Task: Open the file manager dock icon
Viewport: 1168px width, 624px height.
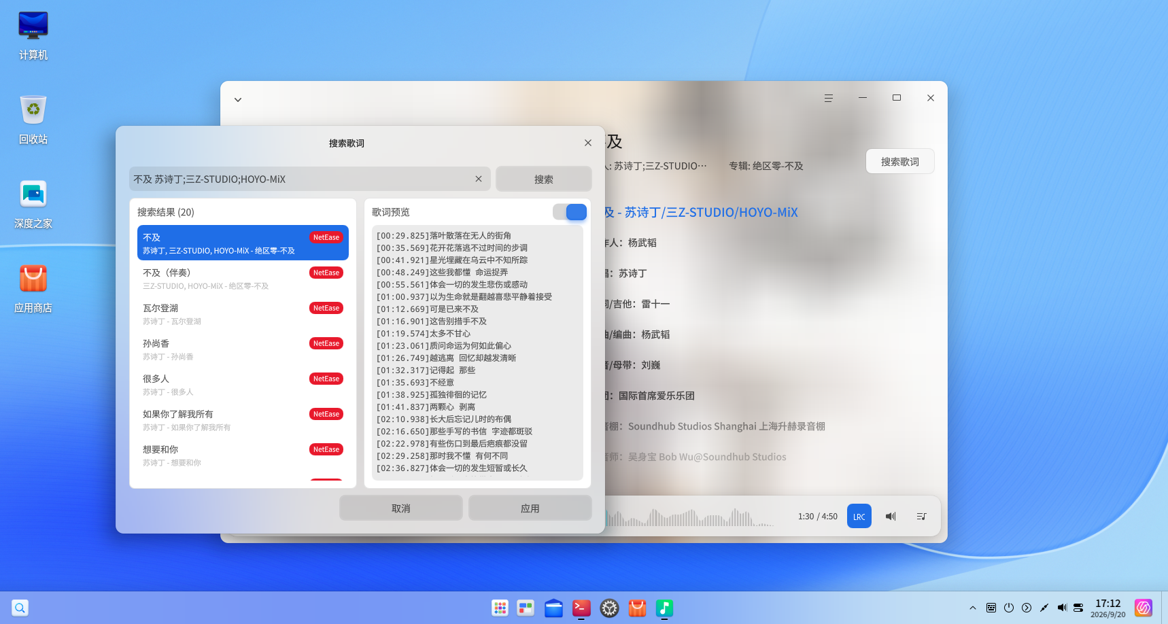Action: [x=553, y=608]
